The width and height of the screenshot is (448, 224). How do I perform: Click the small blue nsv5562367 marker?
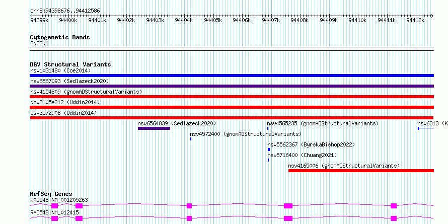[x=269, y=150]
